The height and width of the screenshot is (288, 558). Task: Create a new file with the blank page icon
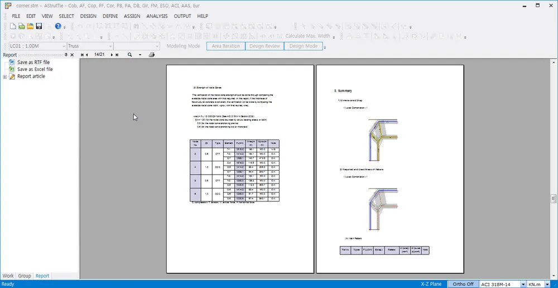tap(13, 26)
